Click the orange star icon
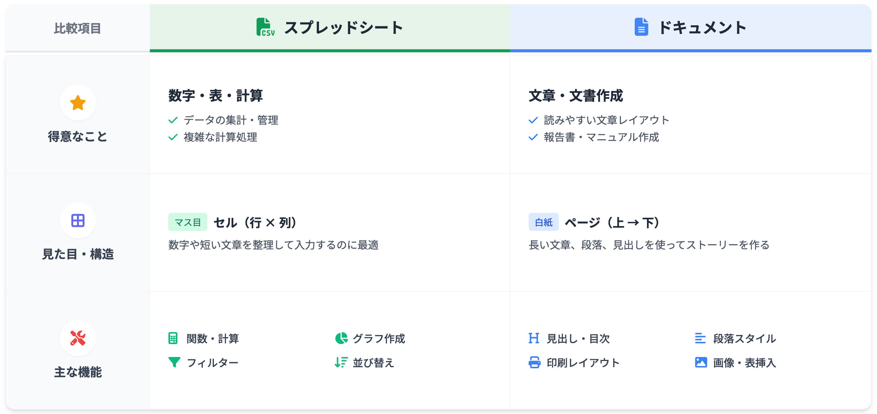This screenshot has width=877, height=414. 78,103
